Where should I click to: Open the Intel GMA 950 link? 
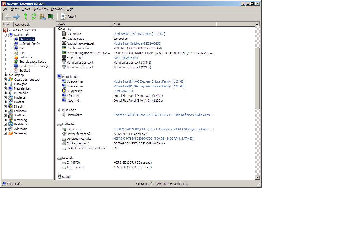[123, 91]
